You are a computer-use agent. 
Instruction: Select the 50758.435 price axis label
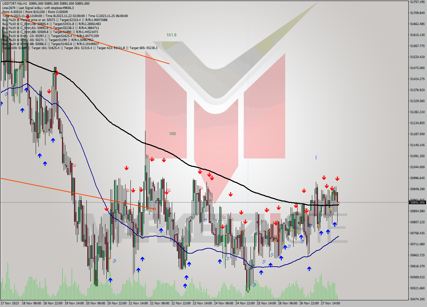(417, 233)
